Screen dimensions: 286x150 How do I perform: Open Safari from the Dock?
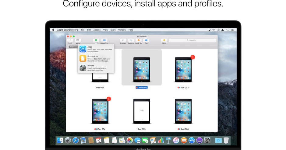pyautogui.click(x=76, y=140)
